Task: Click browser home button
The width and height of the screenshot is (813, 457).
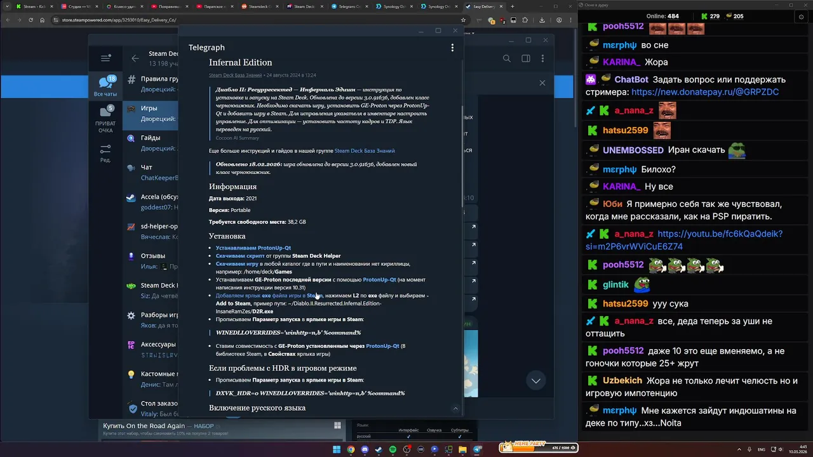Action: [42, 20]
